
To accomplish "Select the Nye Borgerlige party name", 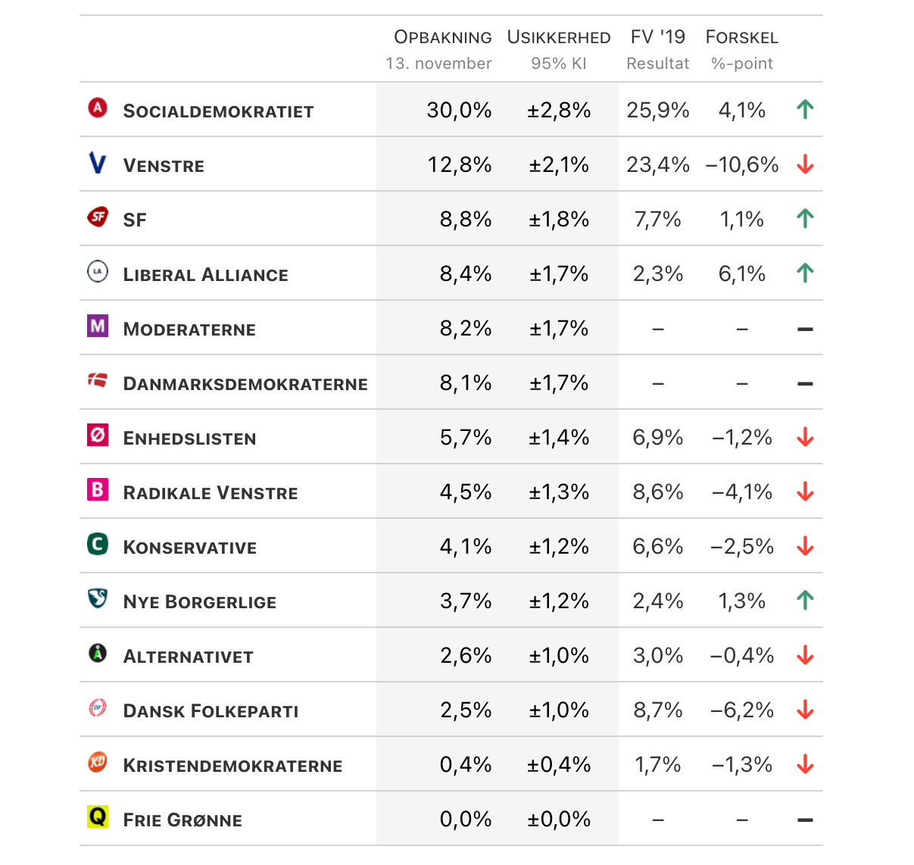I will point(200,602).
